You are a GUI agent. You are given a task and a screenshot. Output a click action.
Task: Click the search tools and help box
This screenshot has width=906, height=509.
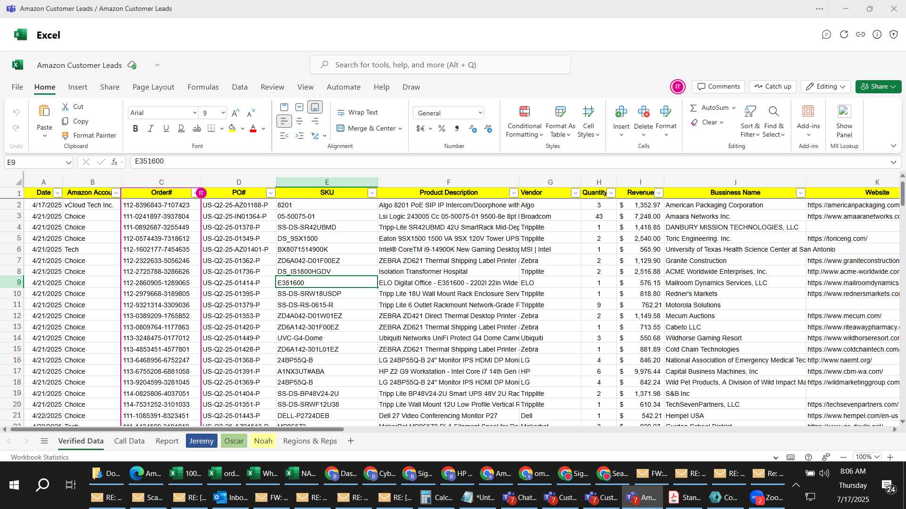(x=440, y=65)
